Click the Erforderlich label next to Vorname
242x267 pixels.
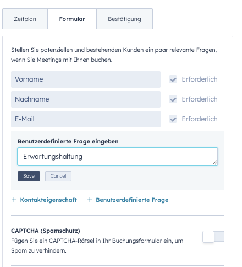tap(200, 79)
